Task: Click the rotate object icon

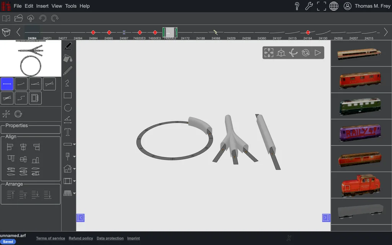Action: click(x=18, y=114)
